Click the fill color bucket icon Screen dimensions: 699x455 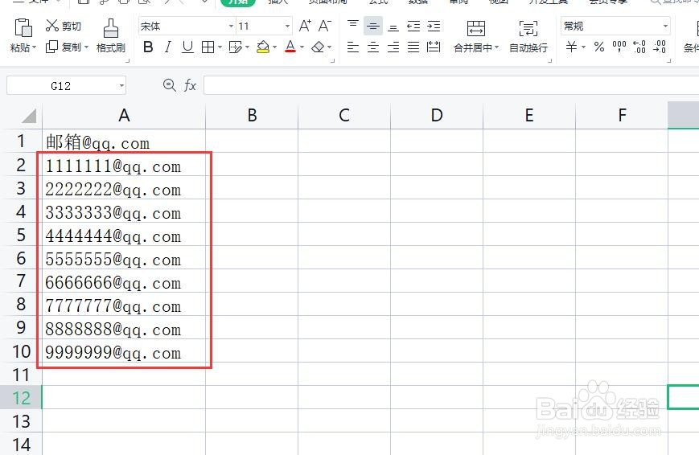(x=263, y=47)
